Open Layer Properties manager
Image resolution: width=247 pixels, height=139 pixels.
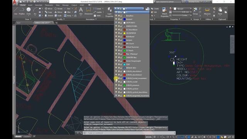pos(109,12)
